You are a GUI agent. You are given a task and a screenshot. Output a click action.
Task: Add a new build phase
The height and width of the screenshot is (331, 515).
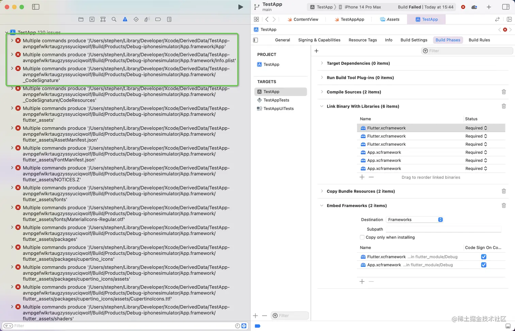[316, 51]
